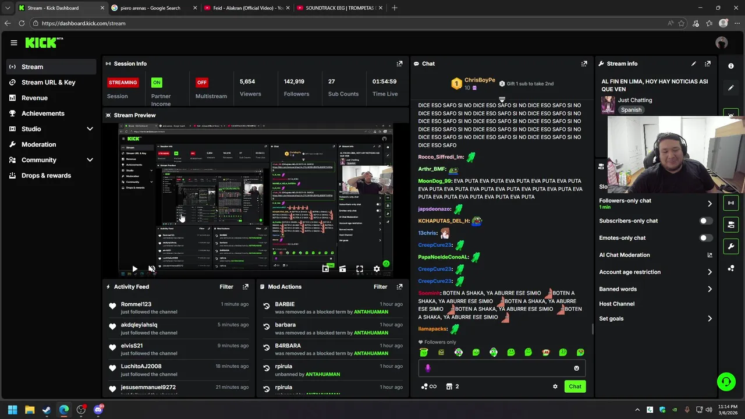Enter fullscreen on stream preview
745x419 pixels.
(360, 269)
